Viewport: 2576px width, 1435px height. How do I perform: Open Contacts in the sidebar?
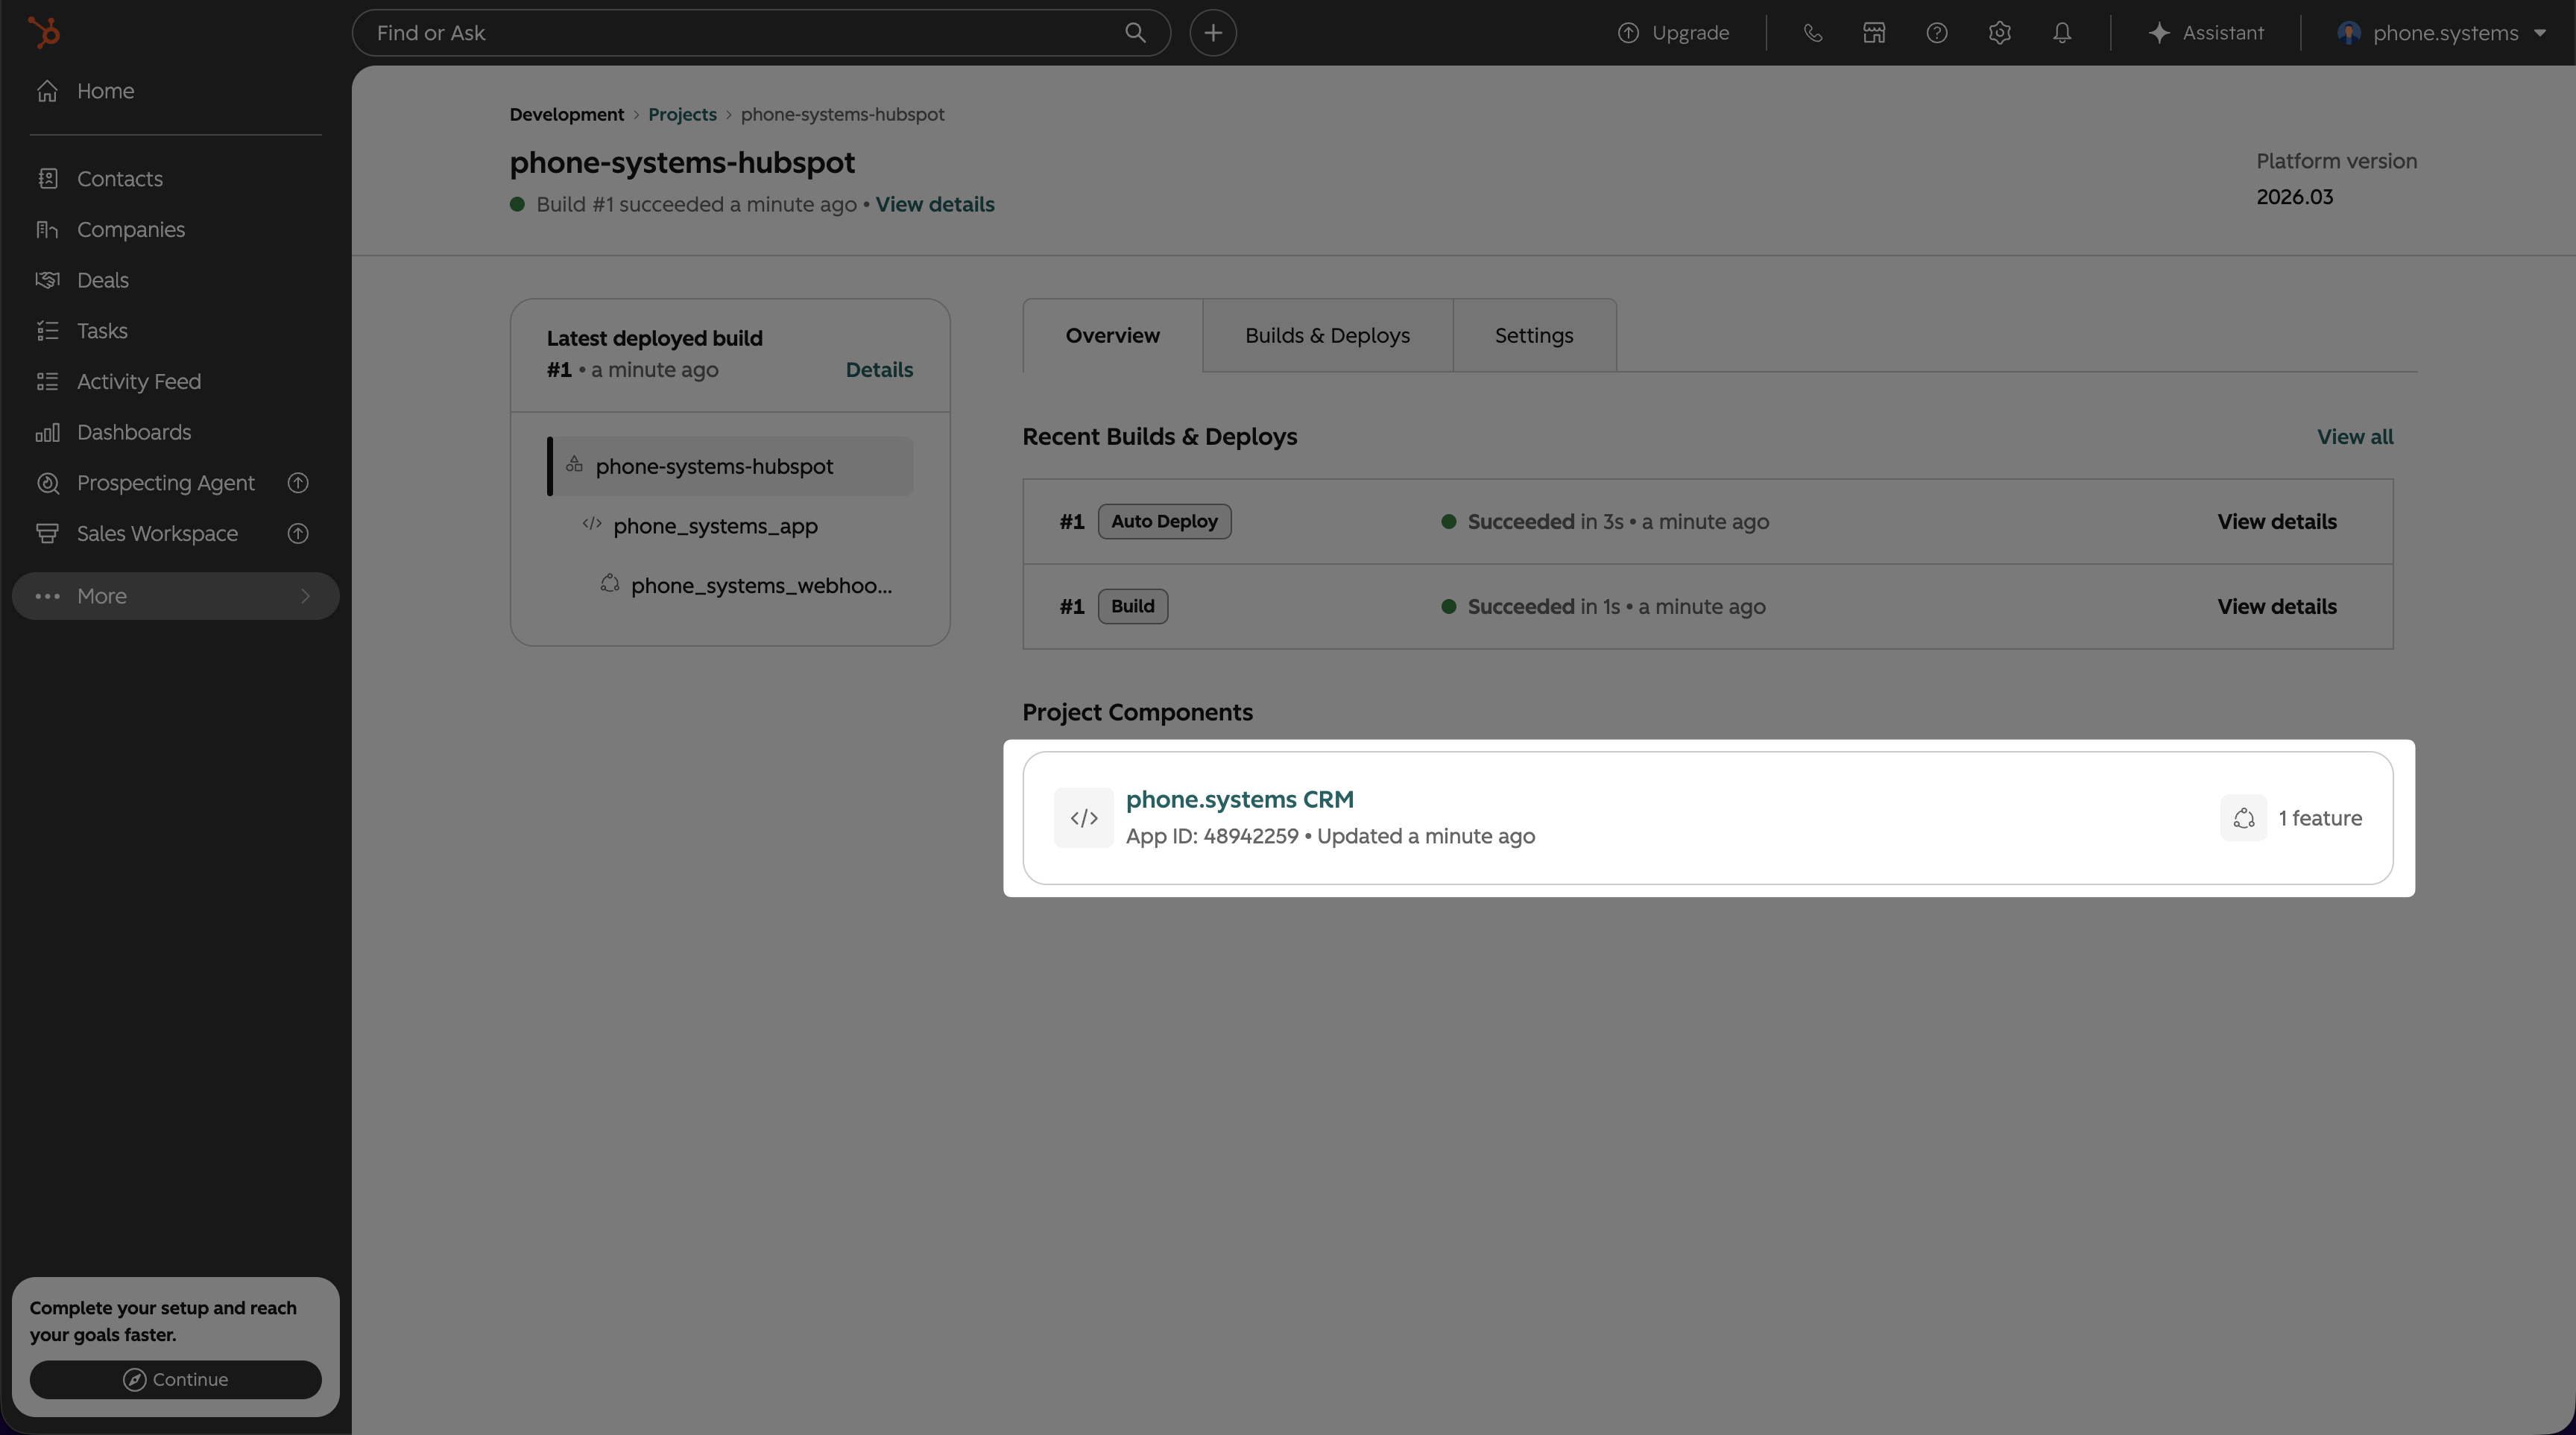pyautogui.click(x=120, y=179)
